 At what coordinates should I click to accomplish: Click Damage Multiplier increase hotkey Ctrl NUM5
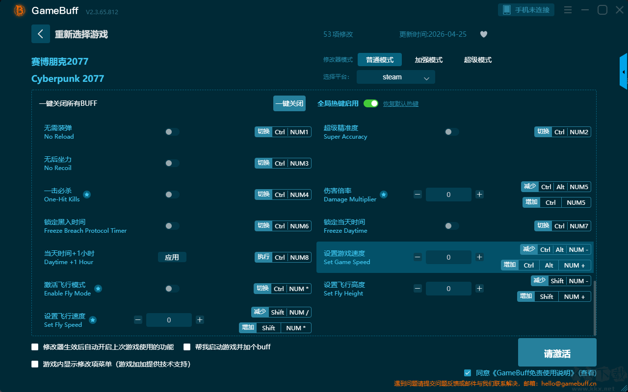point(557,202)
